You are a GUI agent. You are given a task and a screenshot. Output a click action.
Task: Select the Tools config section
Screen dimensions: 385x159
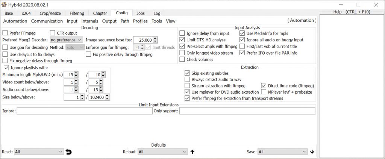click(x=157, y=21)
